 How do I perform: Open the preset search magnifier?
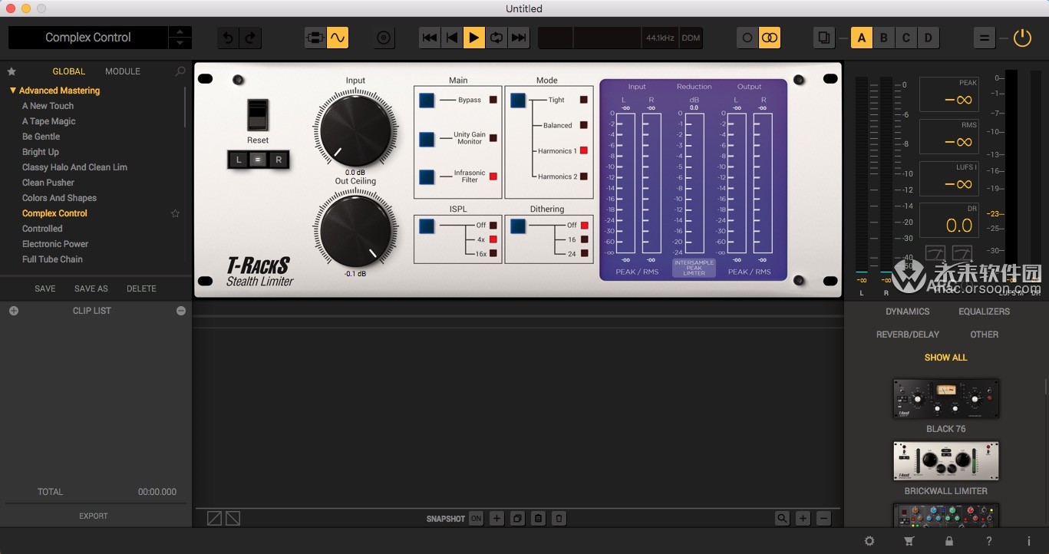pos(179,71)
